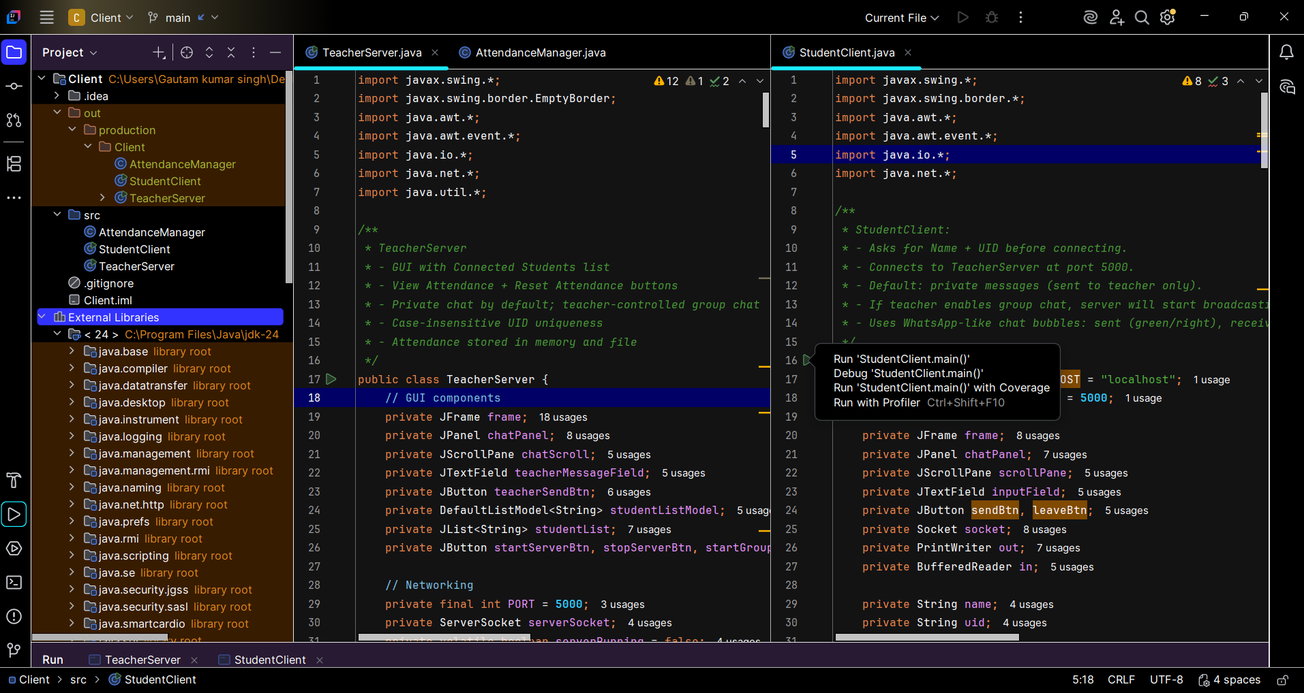Open the Commit tool window
1304x693 pixels.
click(x=14, y=86)
